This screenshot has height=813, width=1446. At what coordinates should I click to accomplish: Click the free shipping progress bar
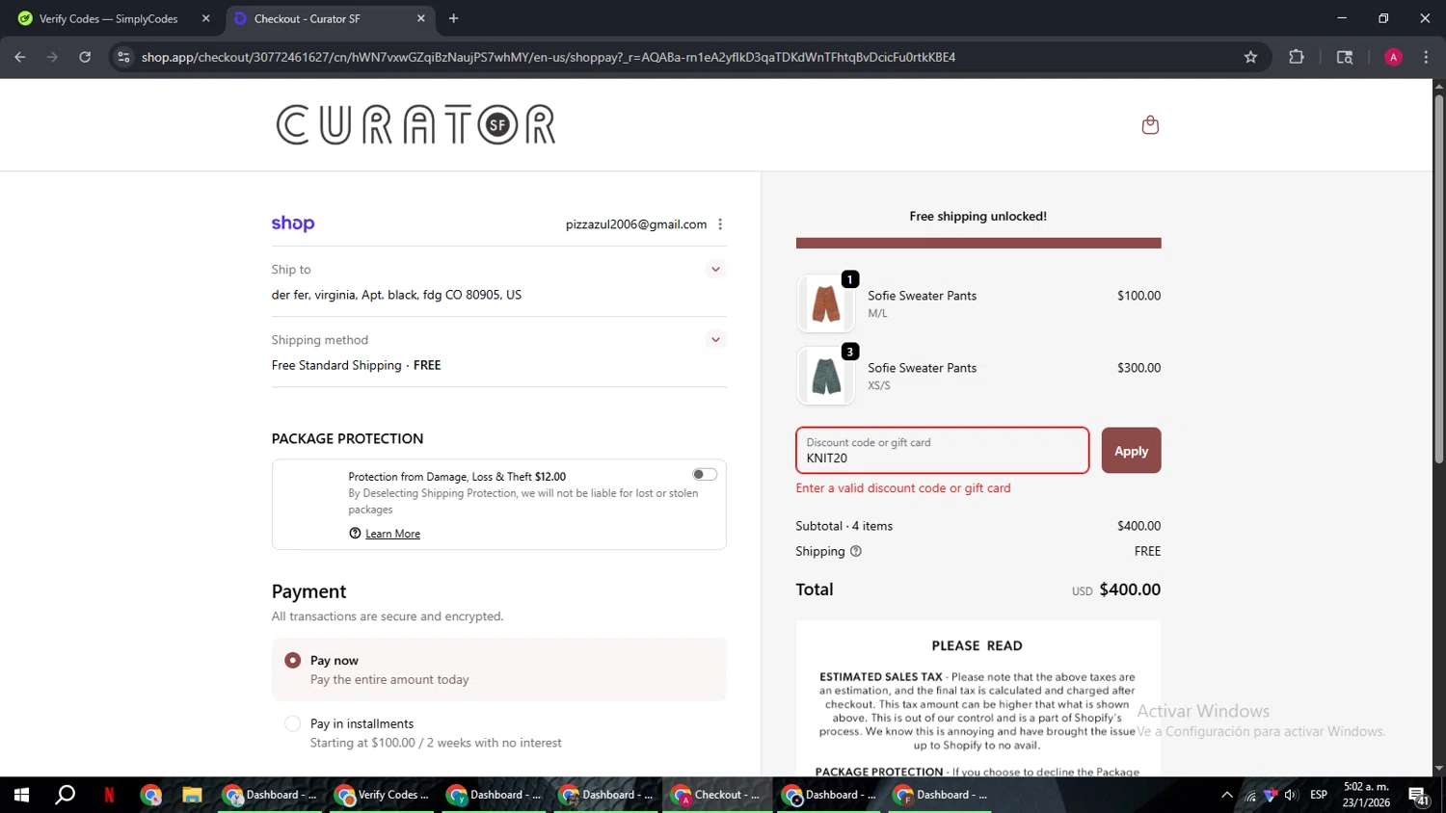click(x=978, y=243)
